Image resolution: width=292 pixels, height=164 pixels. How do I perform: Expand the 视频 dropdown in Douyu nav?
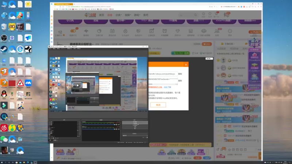pos(127,15)
